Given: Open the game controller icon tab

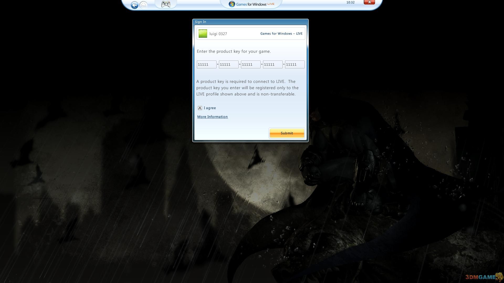Looking at the screenshot, I should pyautogui.click(x=166, y=4).
